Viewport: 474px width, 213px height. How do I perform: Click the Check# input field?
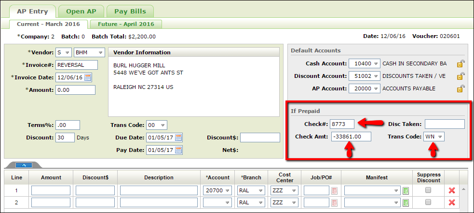342,124
